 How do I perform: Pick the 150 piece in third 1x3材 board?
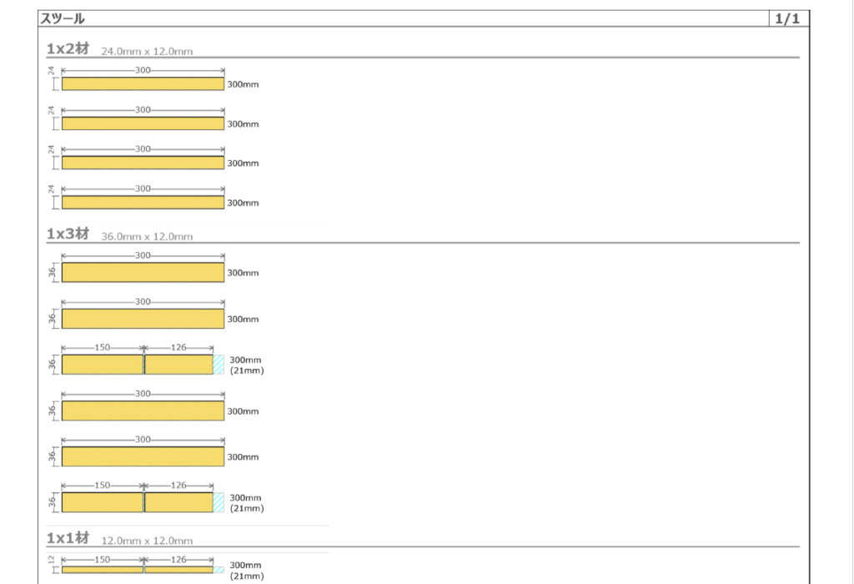[103, 365]
